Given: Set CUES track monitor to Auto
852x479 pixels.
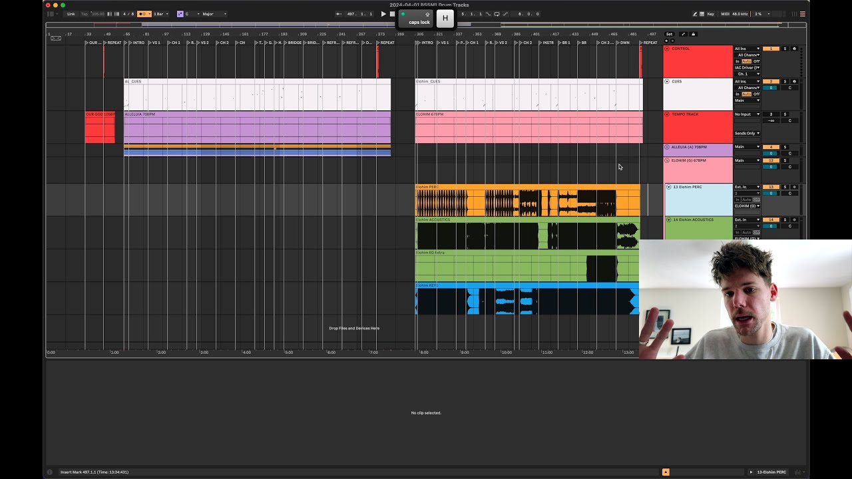Looking at the screenshot, I should tap(747, 94).
